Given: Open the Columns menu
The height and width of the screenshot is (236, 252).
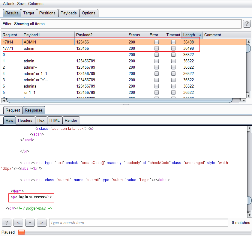Looking at the screenshot, I should (36, 4).
